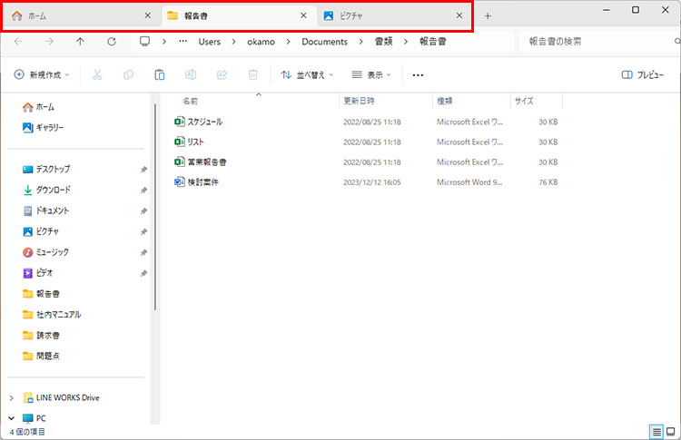Open the three-dots more options menu
This screenshot has height=440, width=681.
[418, 75]
